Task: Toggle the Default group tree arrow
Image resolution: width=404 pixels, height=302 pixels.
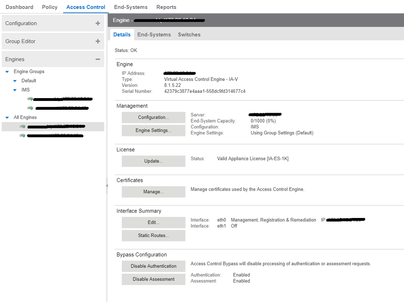Action: pos(15,81)
